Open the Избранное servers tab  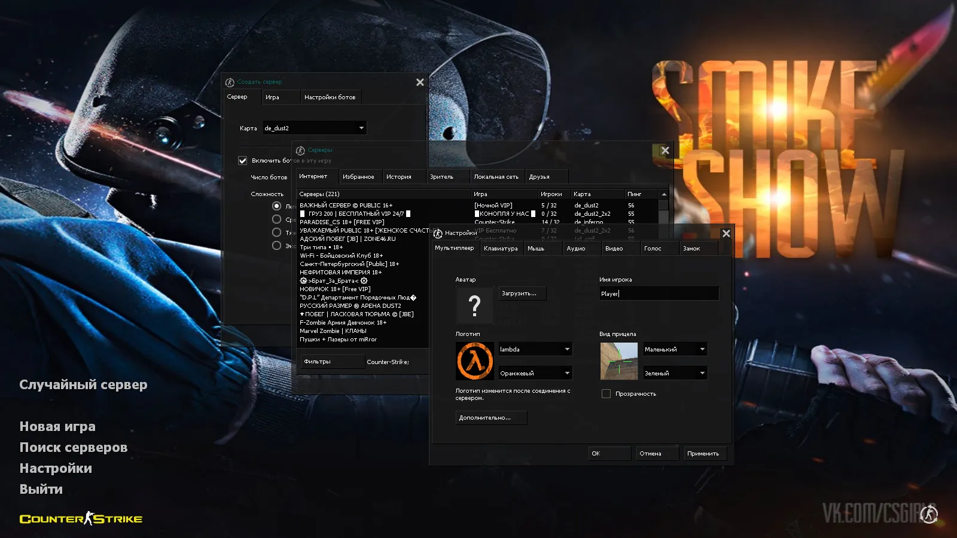pos(358,177)
